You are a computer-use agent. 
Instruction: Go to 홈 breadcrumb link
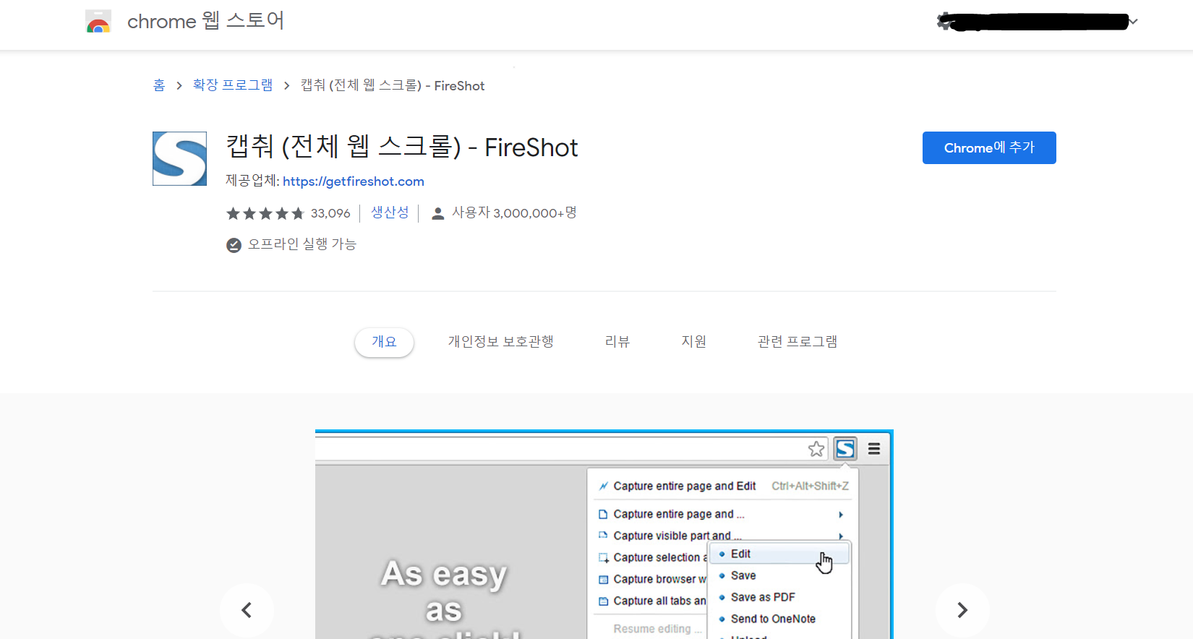[x=159, y=85]
